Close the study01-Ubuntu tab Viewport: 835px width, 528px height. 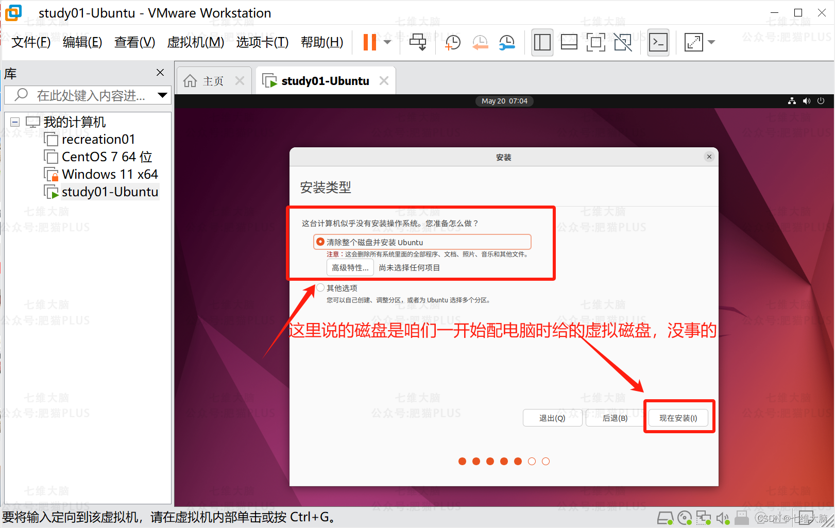384,80
